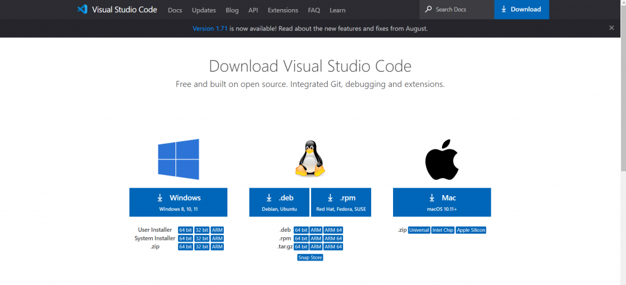Open the API page
The image size is (626, 285).
tap(253, 10)
